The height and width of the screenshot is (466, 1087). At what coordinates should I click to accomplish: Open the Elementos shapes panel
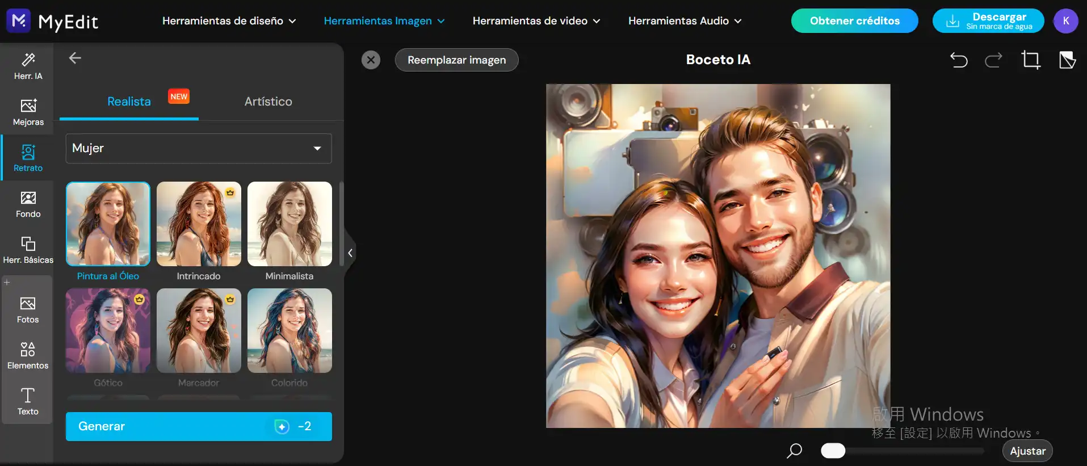coord(28,355)
